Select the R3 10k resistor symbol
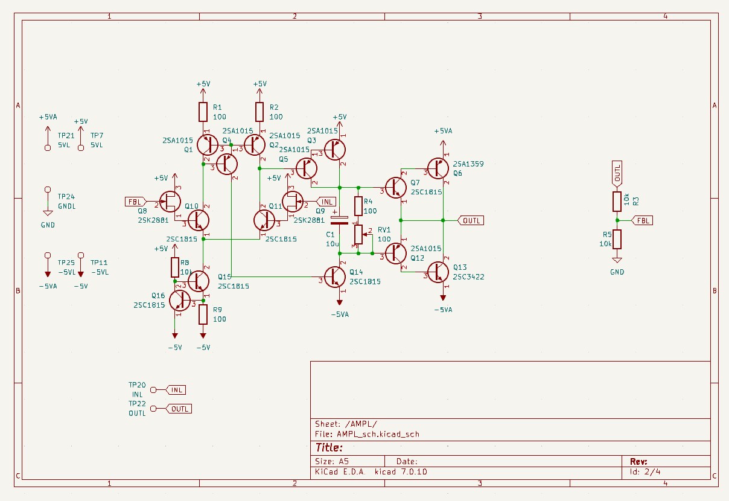Image resolution: width=729 pixels, height=501 pixels. point(617,201)
